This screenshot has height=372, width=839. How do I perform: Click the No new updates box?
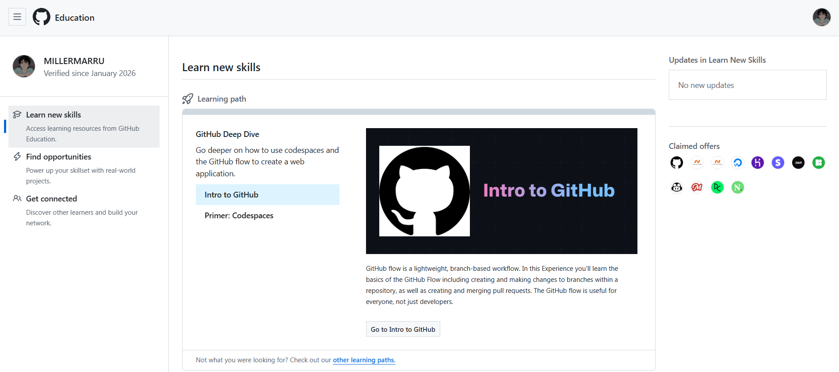click(747, 85)
